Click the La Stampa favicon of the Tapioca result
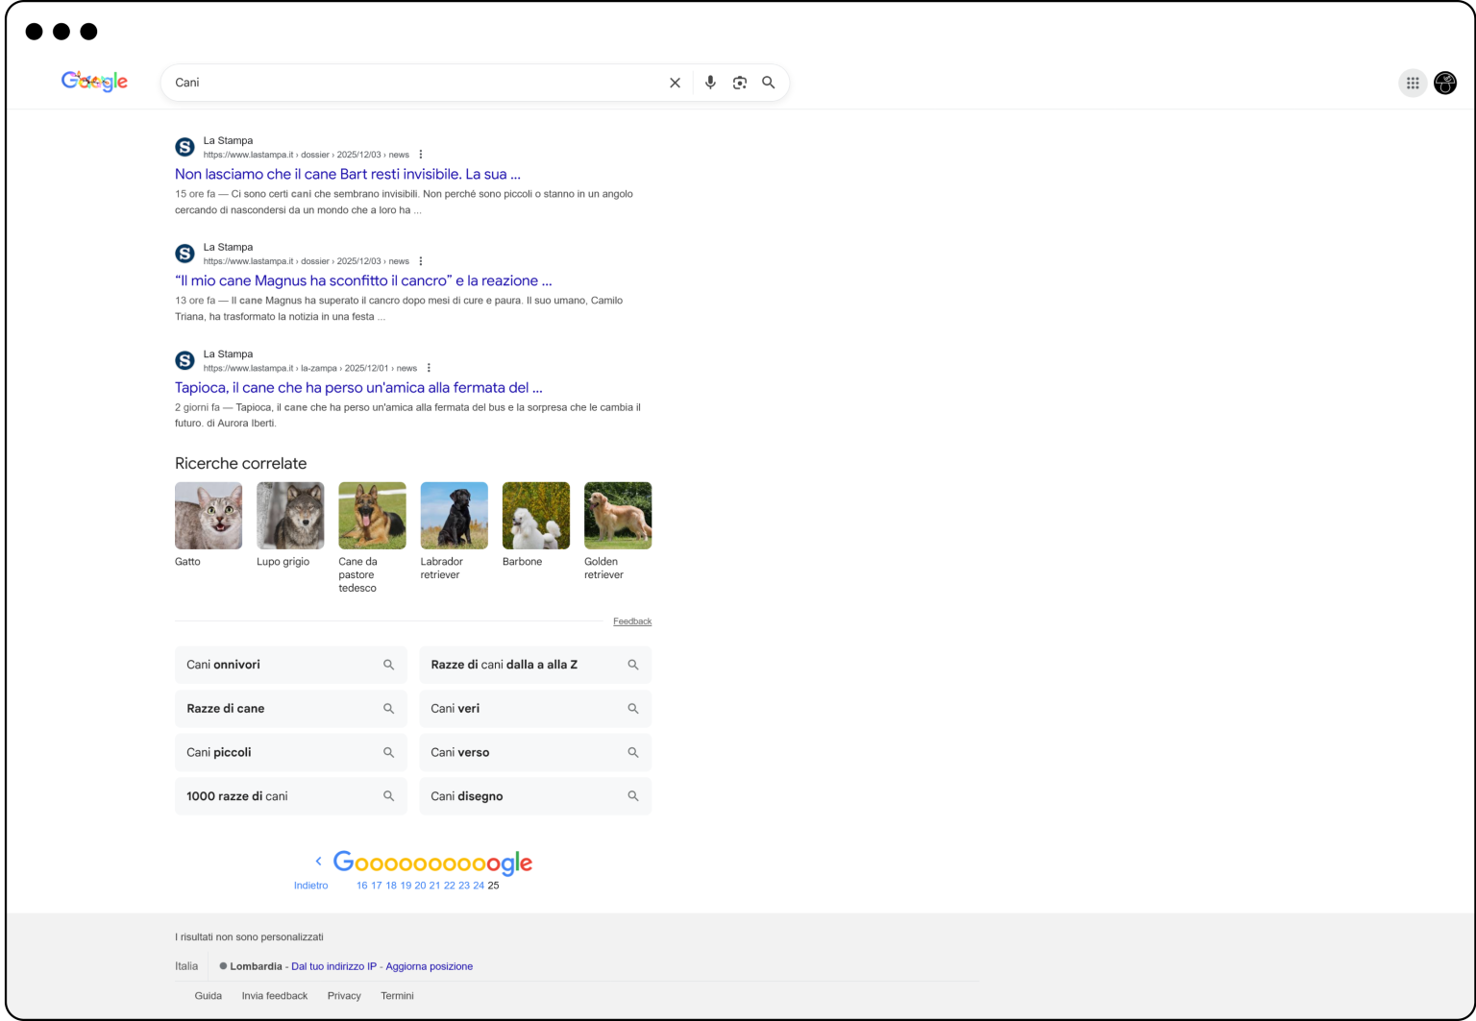Viewport: 1476px width, 1021px height. pos(184,360)
